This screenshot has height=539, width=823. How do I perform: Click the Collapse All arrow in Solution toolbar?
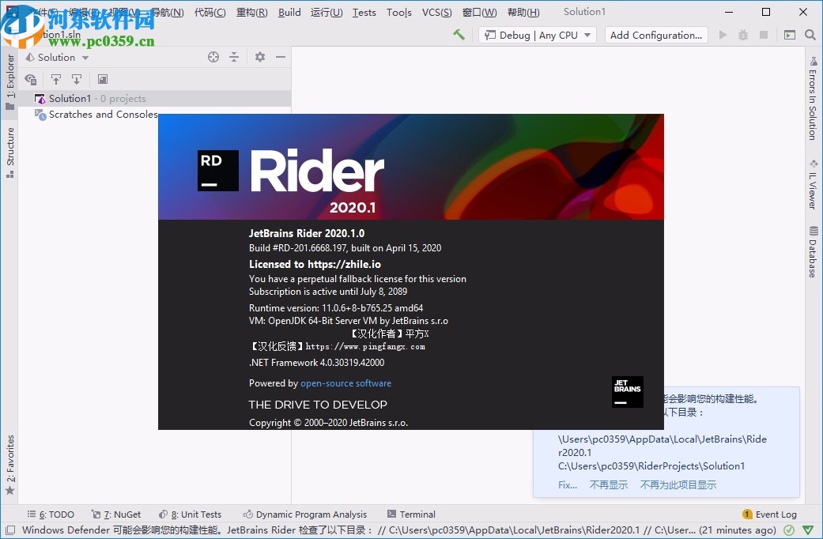(x=56, y=79)
